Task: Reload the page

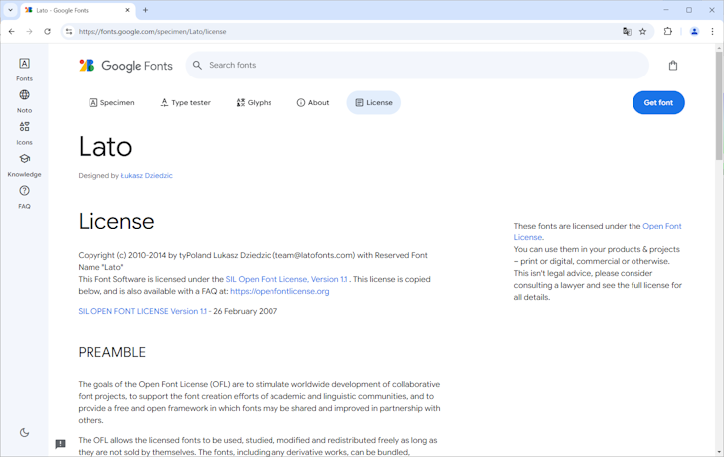Action: (x=47, y=32)
